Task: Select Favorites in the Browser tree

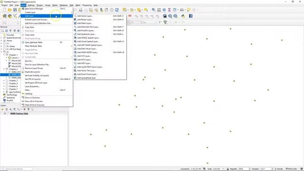Action: pyautogui.click(x=10, y=35)
